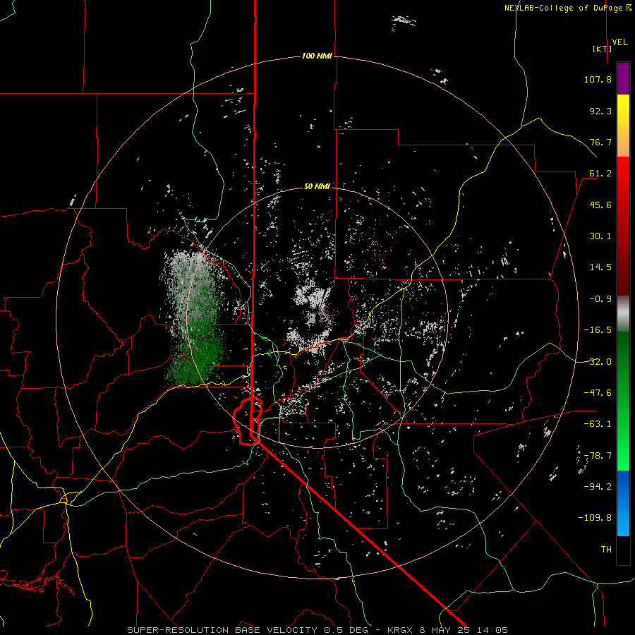Image resolution: width=635 pixels, height=635 pixels.
Task: Select the -16.5 legend value
Action: pos(598,330)
